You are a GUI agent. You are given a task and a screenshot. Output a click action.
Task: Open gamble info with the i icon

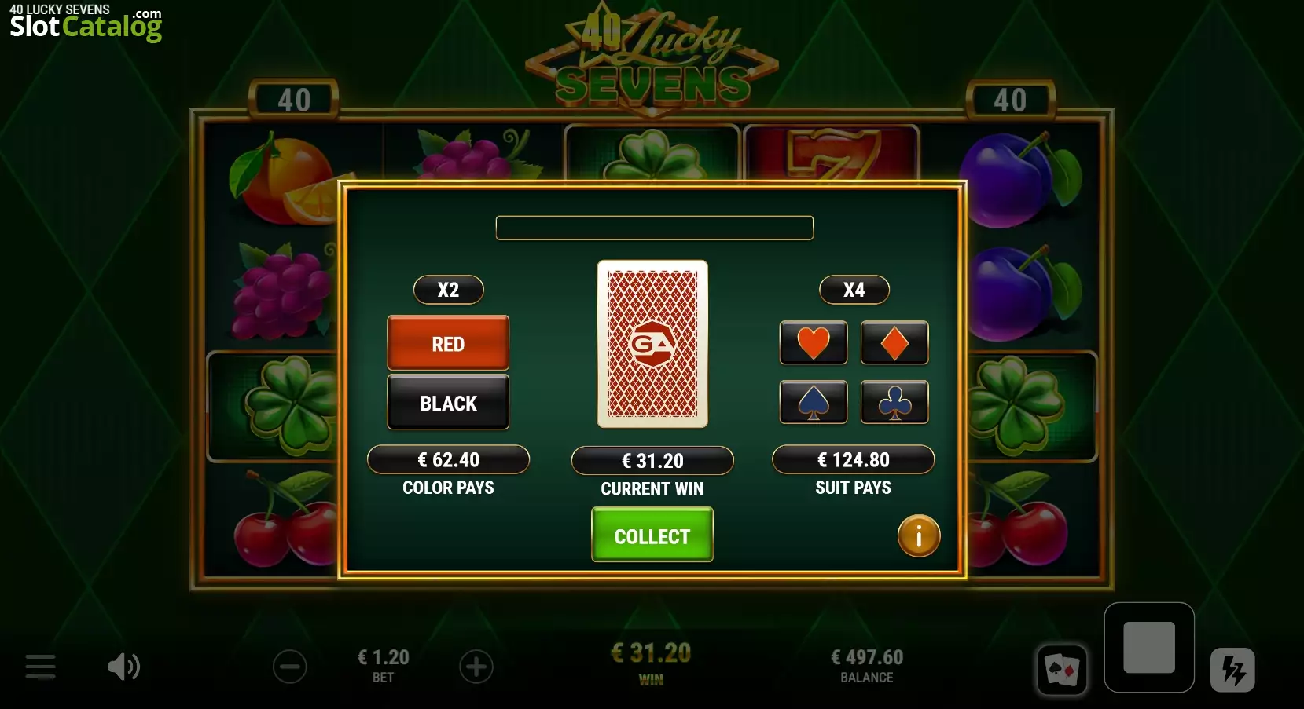click(919, 535)
